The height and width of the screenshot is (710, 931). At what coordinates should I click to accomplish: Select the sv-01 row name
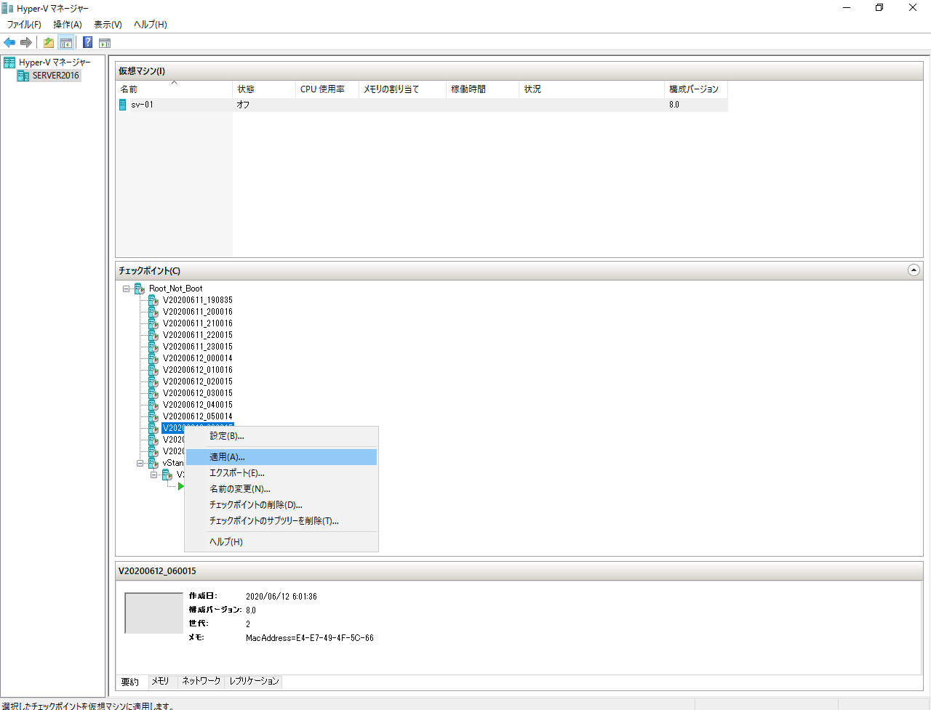point(142,105)
